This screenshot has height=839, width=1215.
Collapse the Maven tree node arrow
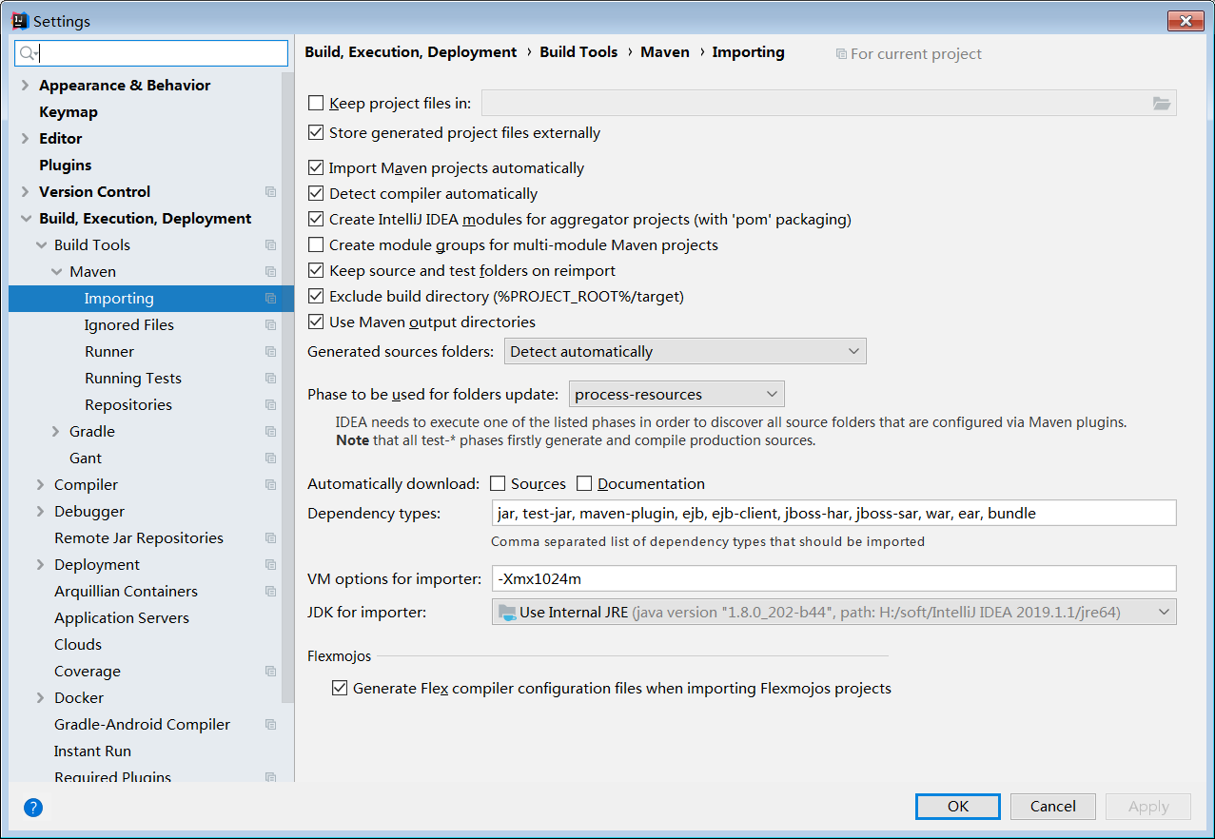point(56,272)
